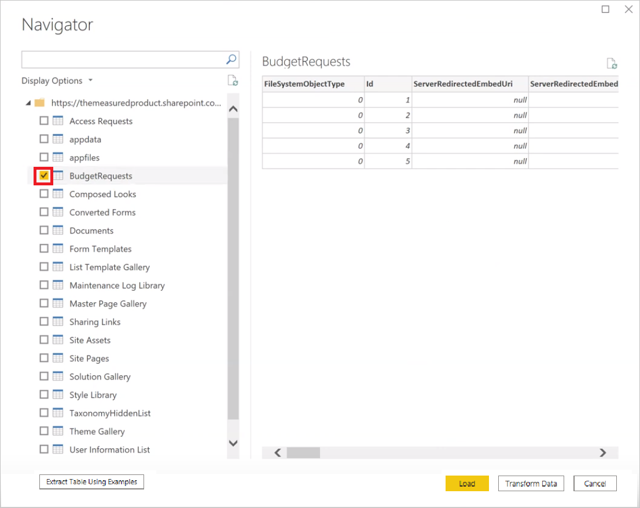The image size is (640, 508).
Task: Click the Load button
Action: point(467,483)
